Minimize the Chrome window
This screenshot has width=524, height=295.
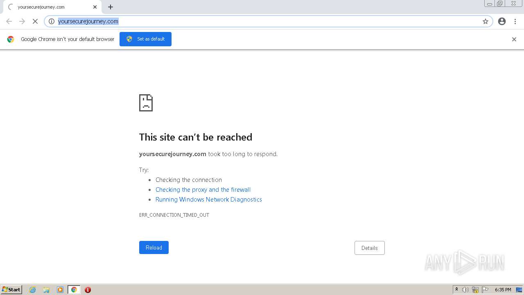(489, 4)
